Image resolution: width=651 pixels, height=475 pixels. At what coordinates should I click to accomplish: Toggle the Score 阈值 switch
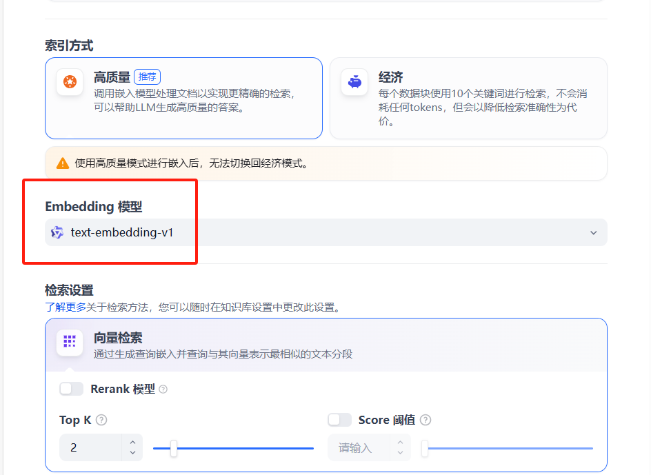tap(339, 420)
